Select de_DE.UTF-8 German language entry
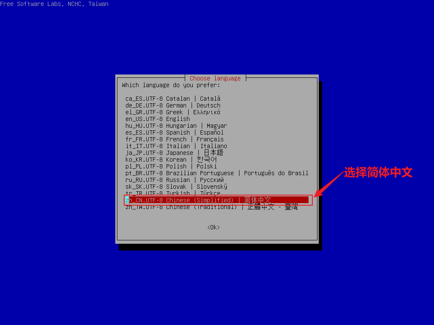 173,105
